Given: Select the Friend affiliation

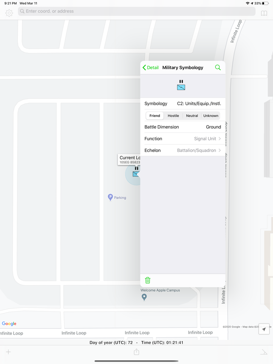Looking at the screenshot, I should pyautogui.click(x=155, y=115).
